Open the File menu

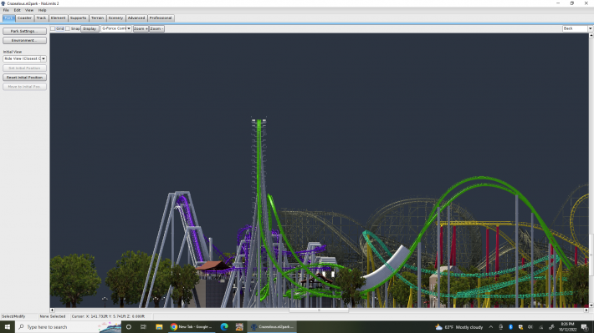(6, 10)
